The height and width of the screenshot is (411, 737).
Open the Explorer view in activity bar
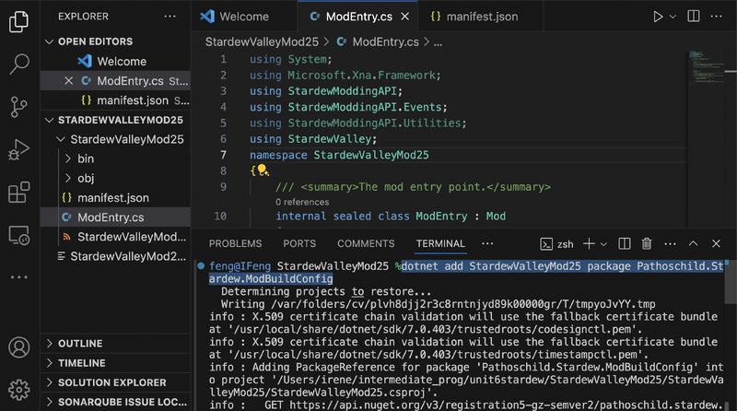point(18,21)
